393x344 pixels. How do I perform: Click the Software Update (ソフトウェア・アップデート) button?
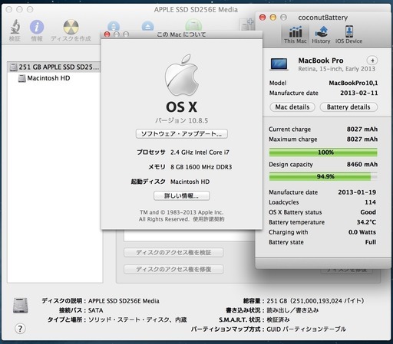click(x=182, y=134)
